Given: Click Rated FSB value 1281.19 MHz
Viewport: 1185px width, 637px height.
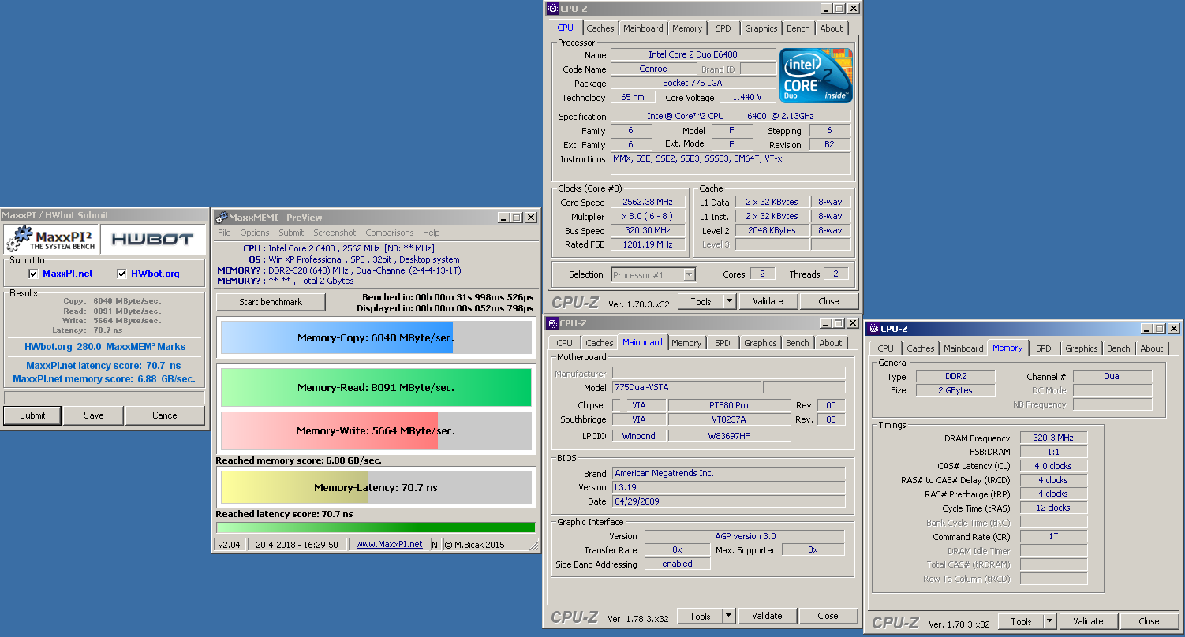Looking at the screenshot, I should (648, 244).
